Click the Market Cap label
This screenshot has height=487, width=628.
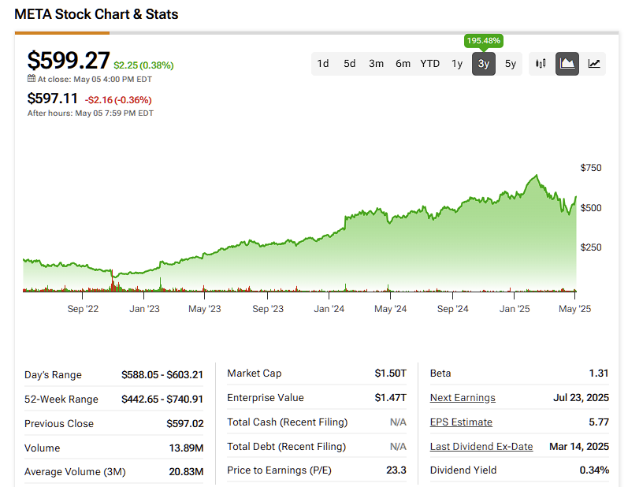255,374
